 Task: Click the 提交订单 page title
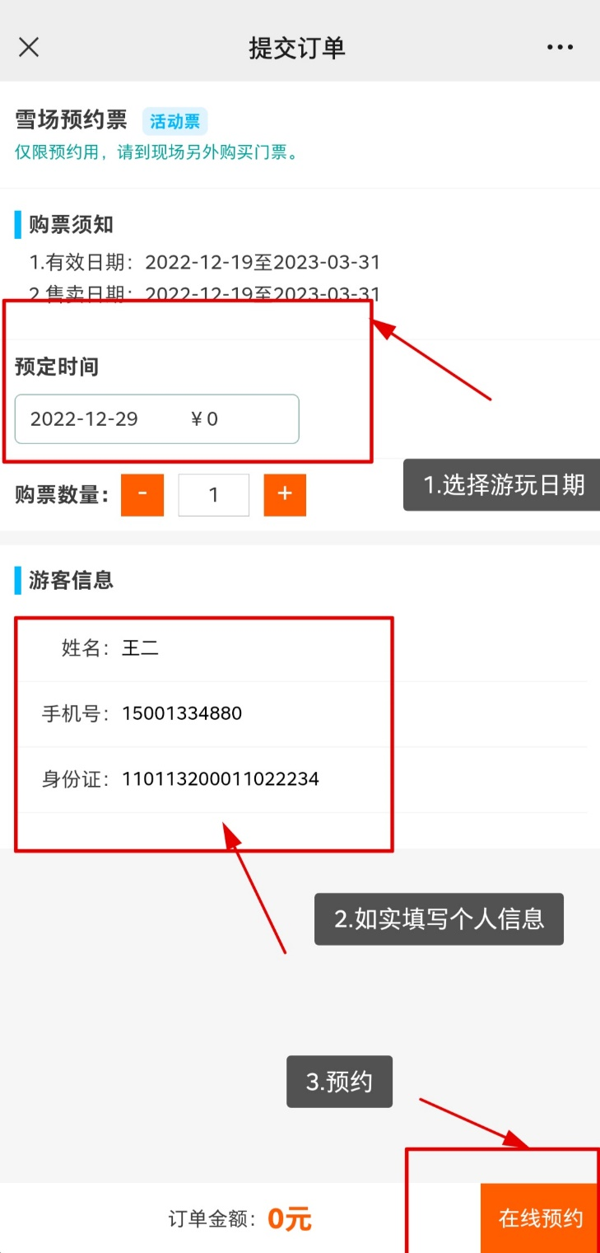(x=297, y=48)
